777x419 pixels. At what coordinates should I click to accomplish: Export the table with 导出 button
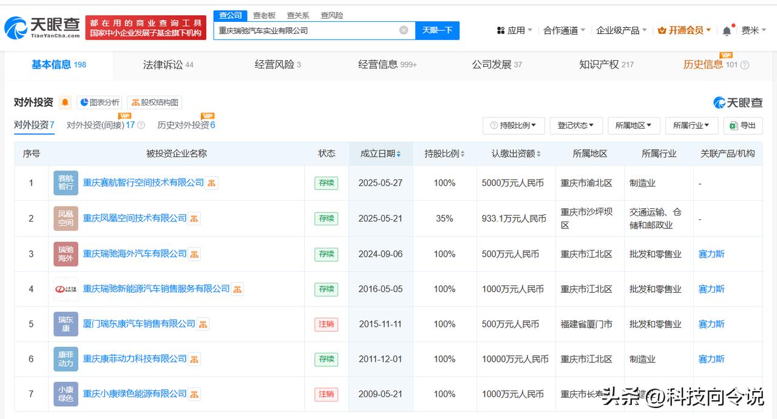[x=743, y=126]
